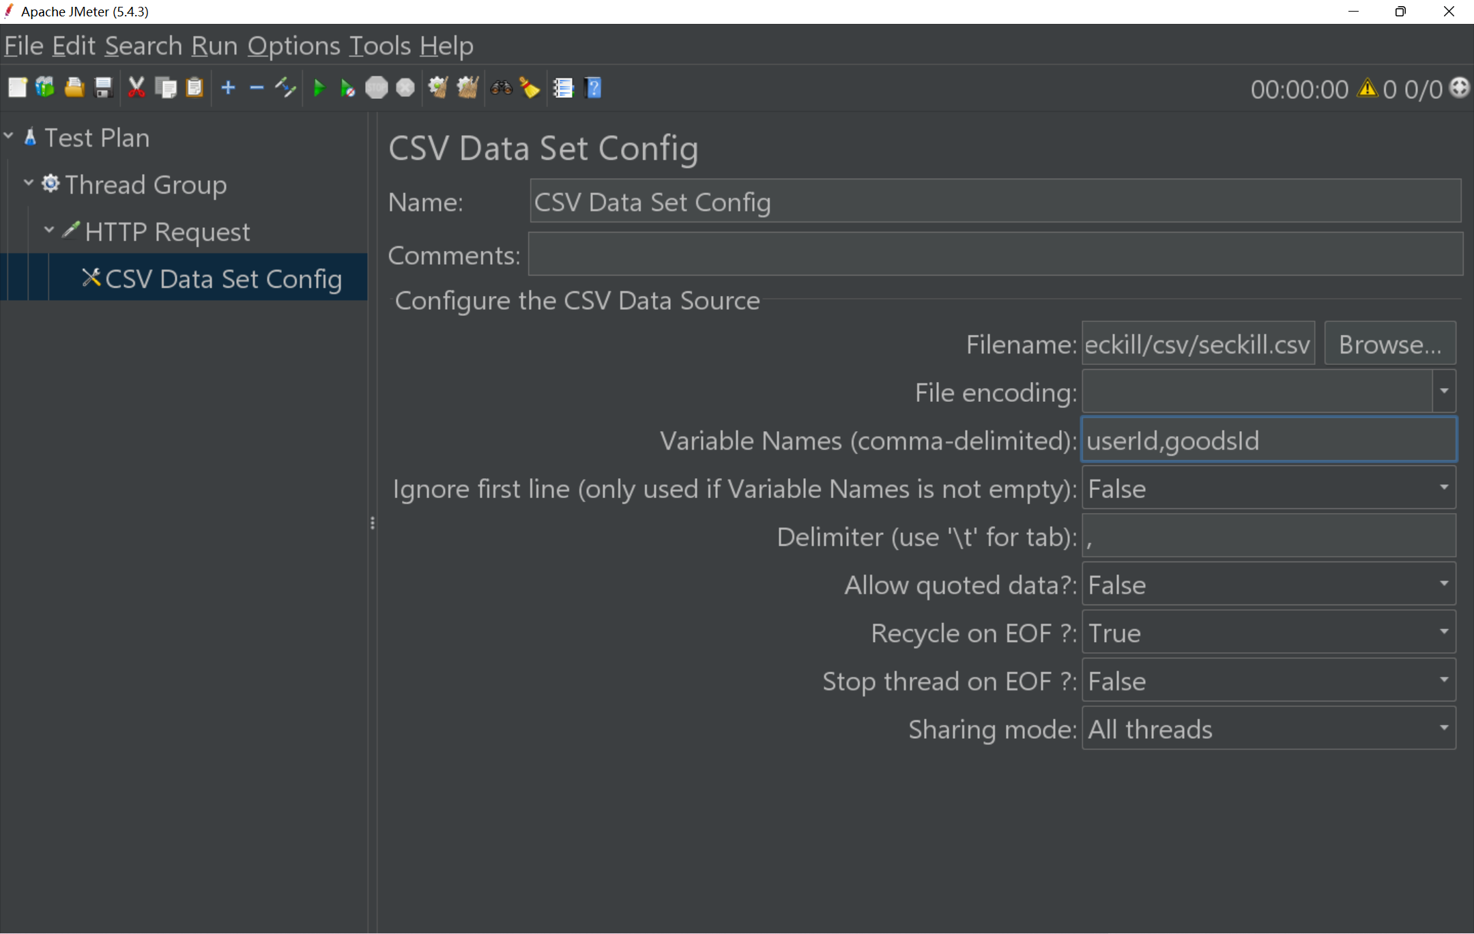Image resolution: width=1474 pixels, height=934 pixels.
Task: Click the Stop test icon
Action: pos(377,88)
